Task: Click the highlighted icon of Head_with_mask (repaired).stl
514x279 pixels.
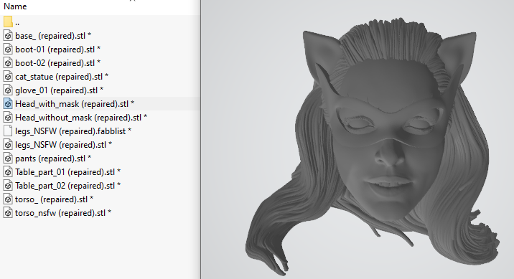Action: (8, 104)
